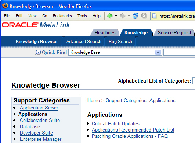This screenshot has width=195, height=143.
Task: Open the Database category link
Action: [x=30, y=126]
